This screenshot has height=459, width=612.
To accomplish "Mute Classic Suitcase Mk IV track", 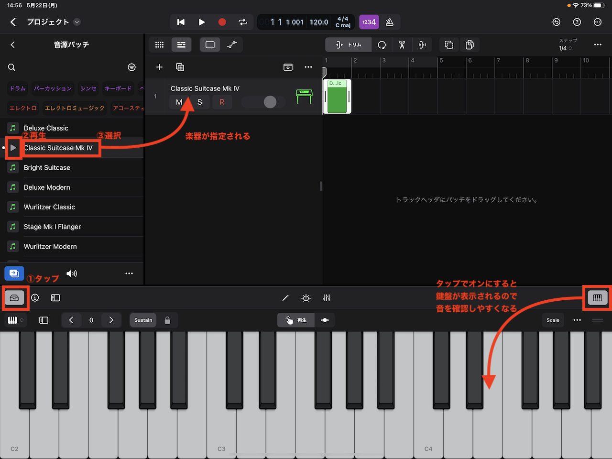I will 179,102.
